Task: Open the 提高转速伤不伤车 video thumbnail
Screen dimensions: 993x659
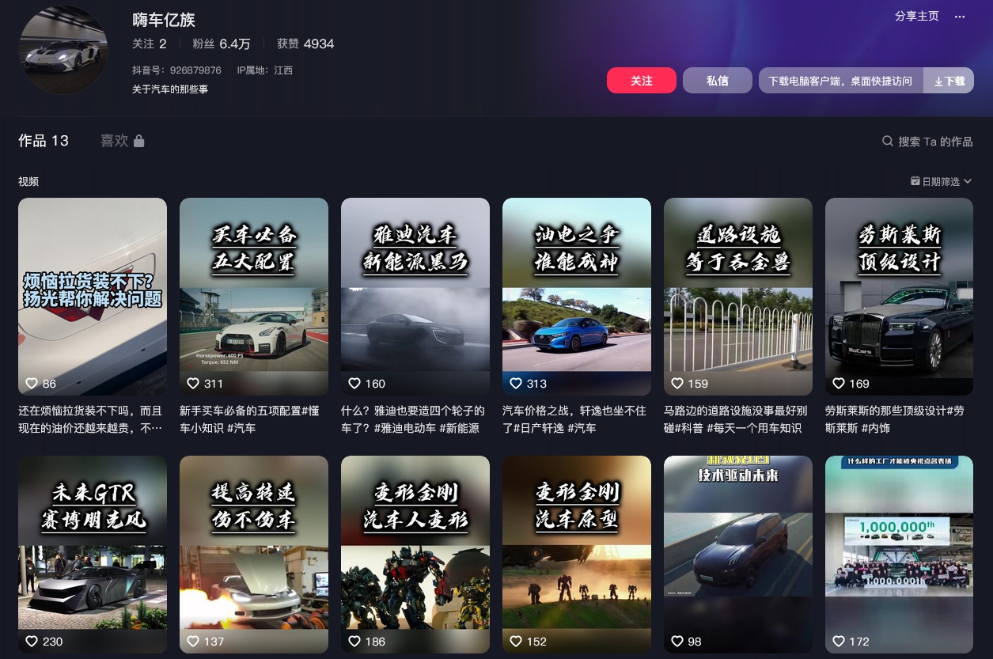Action: pos(254,555)
